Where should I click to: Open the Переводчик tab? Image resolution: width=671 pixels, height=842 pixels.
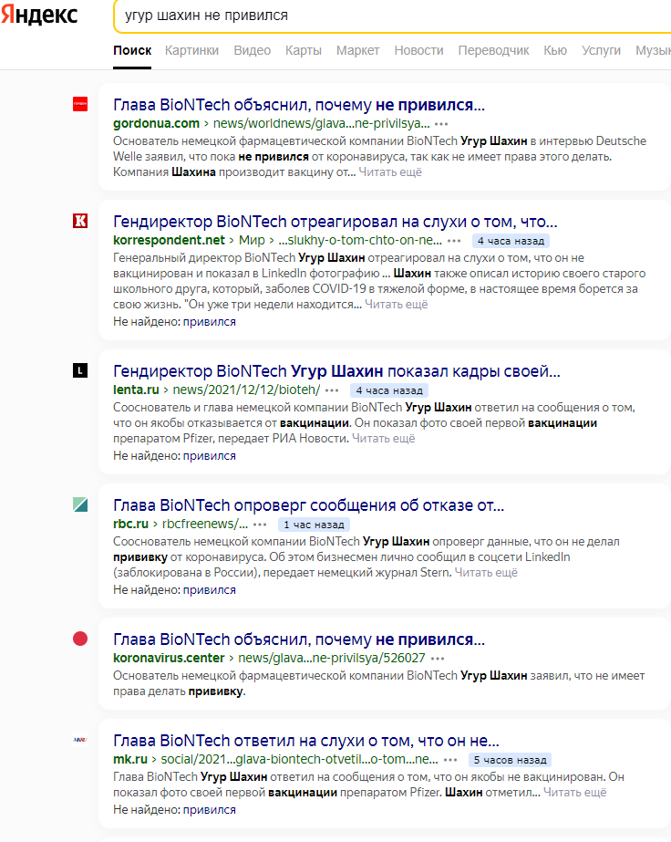[493, 50]
